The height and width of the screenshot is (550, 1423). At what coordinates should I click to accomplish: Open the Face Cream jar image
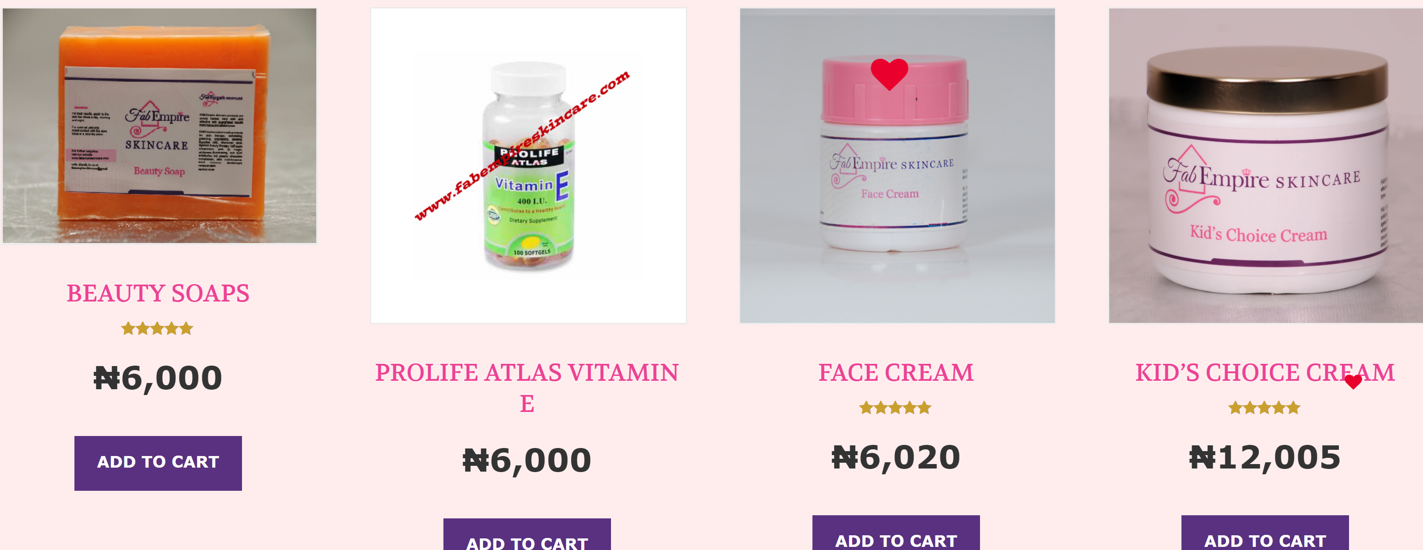(x=897, y=166)
